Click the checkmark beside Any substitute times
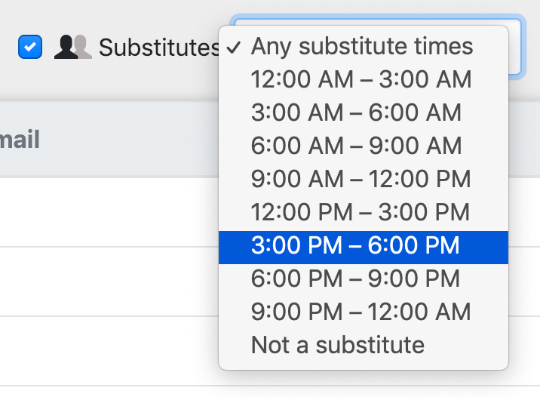This screenshot has width=540, height=397. tap(234, 47)
